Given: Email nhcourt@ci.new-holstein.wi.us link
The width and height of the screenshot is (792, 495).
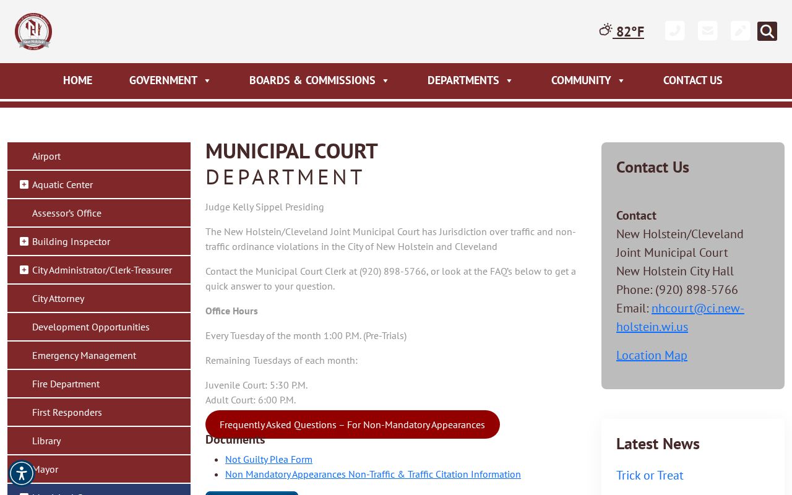Looking at the screenshot, I should click(x=681, y=317).
